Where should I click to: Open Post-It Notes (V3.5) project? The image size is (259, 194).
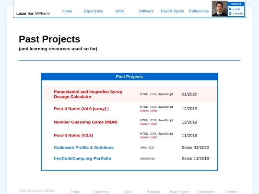(73, 136)
